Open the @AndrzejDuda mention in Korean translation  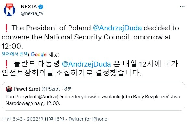(x=86, y=64)
